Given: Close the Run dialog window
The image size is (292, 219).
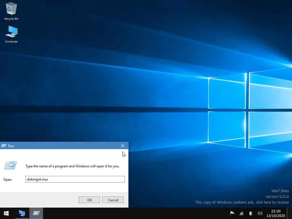Looking at the screenshot, I should [x=123, y=146].
